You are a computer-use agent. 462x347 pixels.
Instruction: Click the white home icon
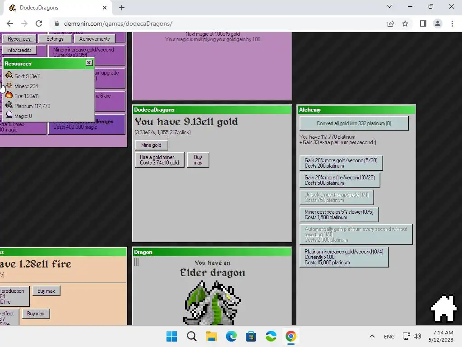(x=444, y=308)
